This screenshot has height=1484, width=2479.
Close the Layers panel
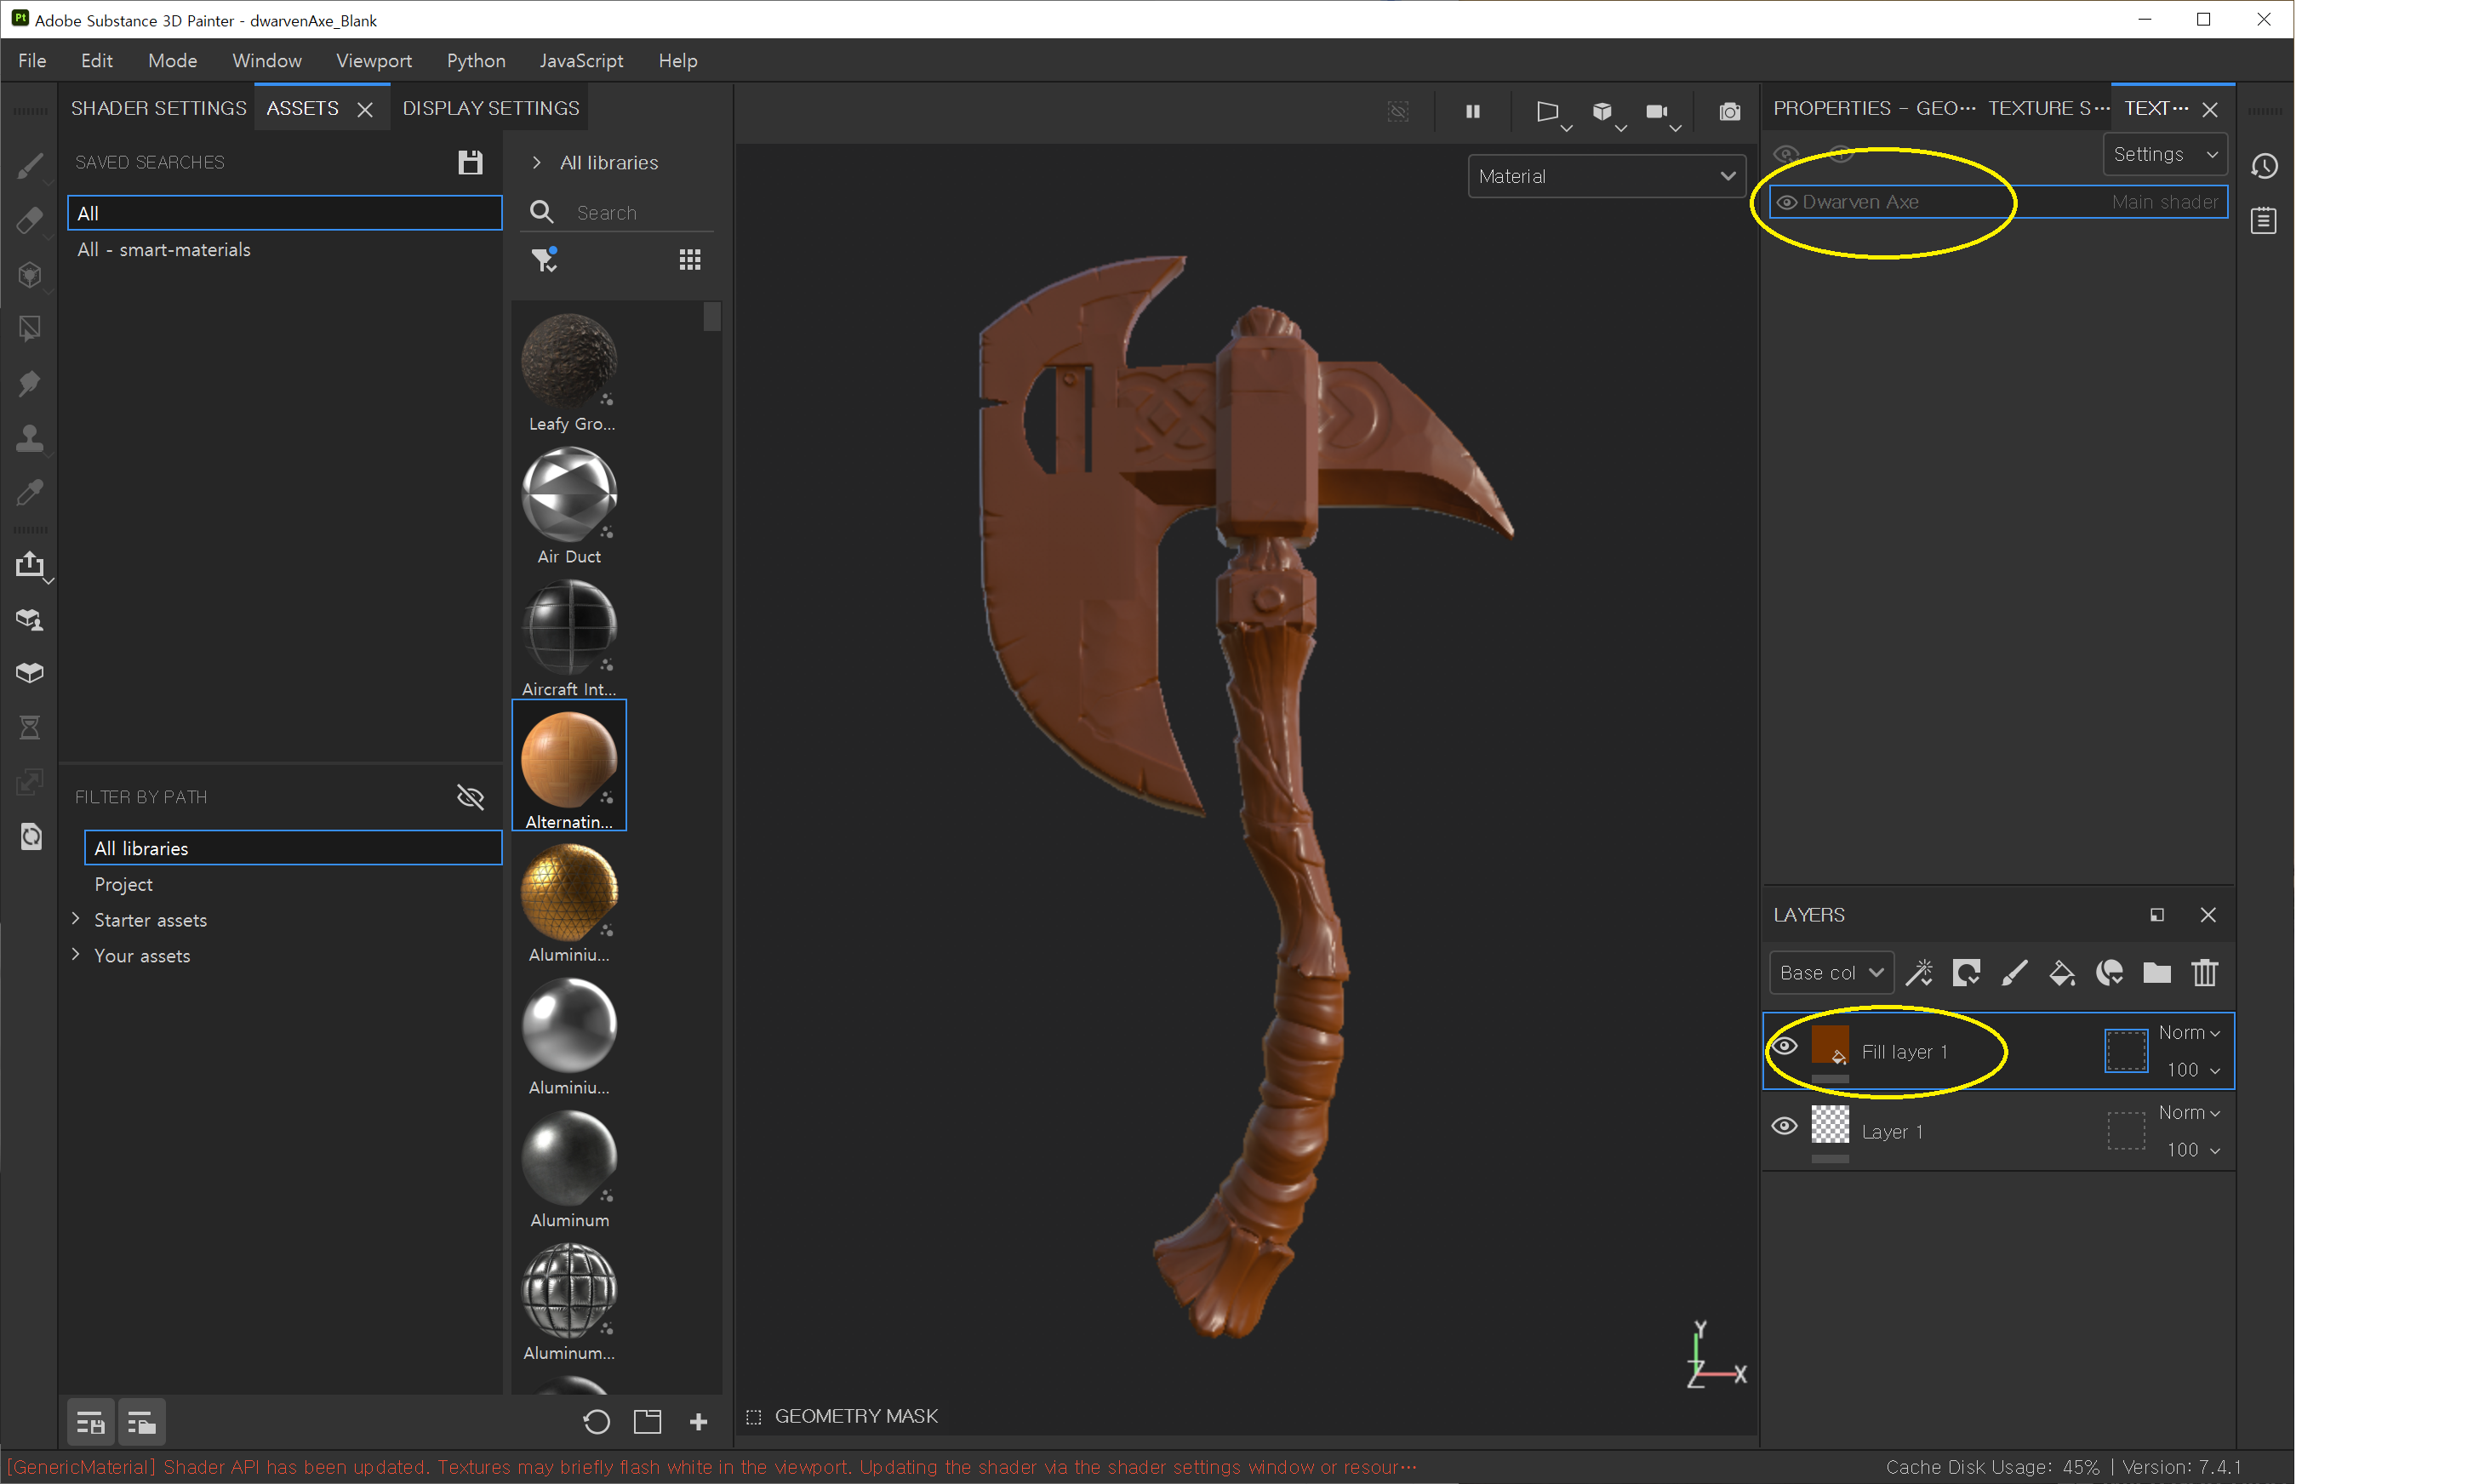2208,915
